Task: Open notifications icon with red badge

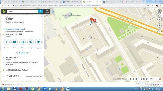Action: pos(160,79)
